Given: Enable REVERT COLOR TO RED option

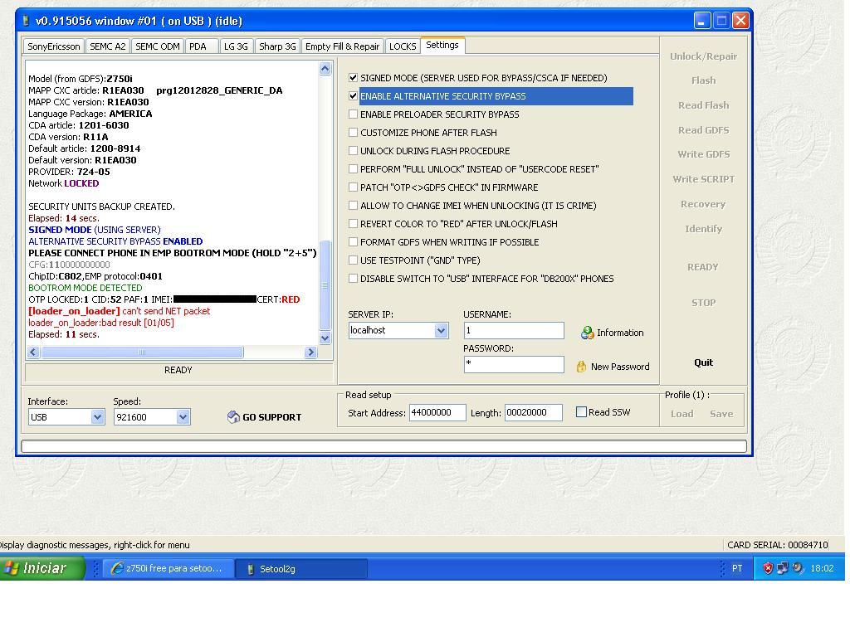Looking at the screenshot, I should (353, 224).
